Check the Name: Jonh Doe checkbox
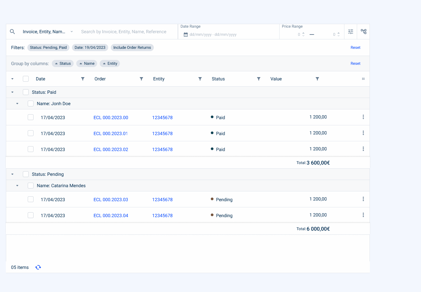This screenshot has width=421, height=292. point(31,104)
